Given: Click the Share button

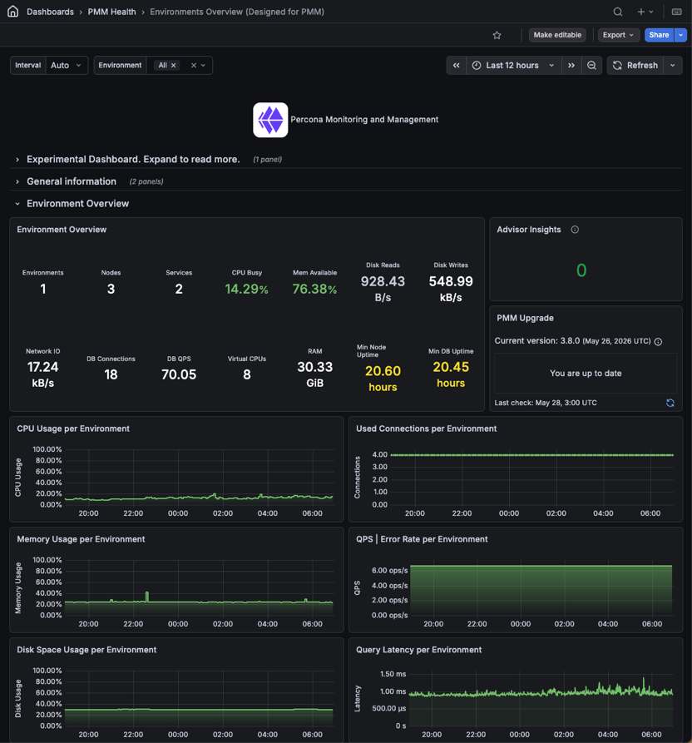Looking at the screenshot, I should tap(659, 35).
